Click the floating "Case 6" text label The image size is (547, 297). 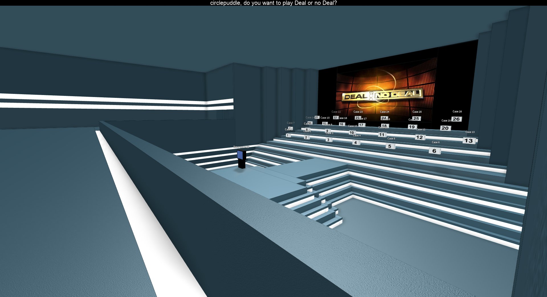[x=436, y=142]
